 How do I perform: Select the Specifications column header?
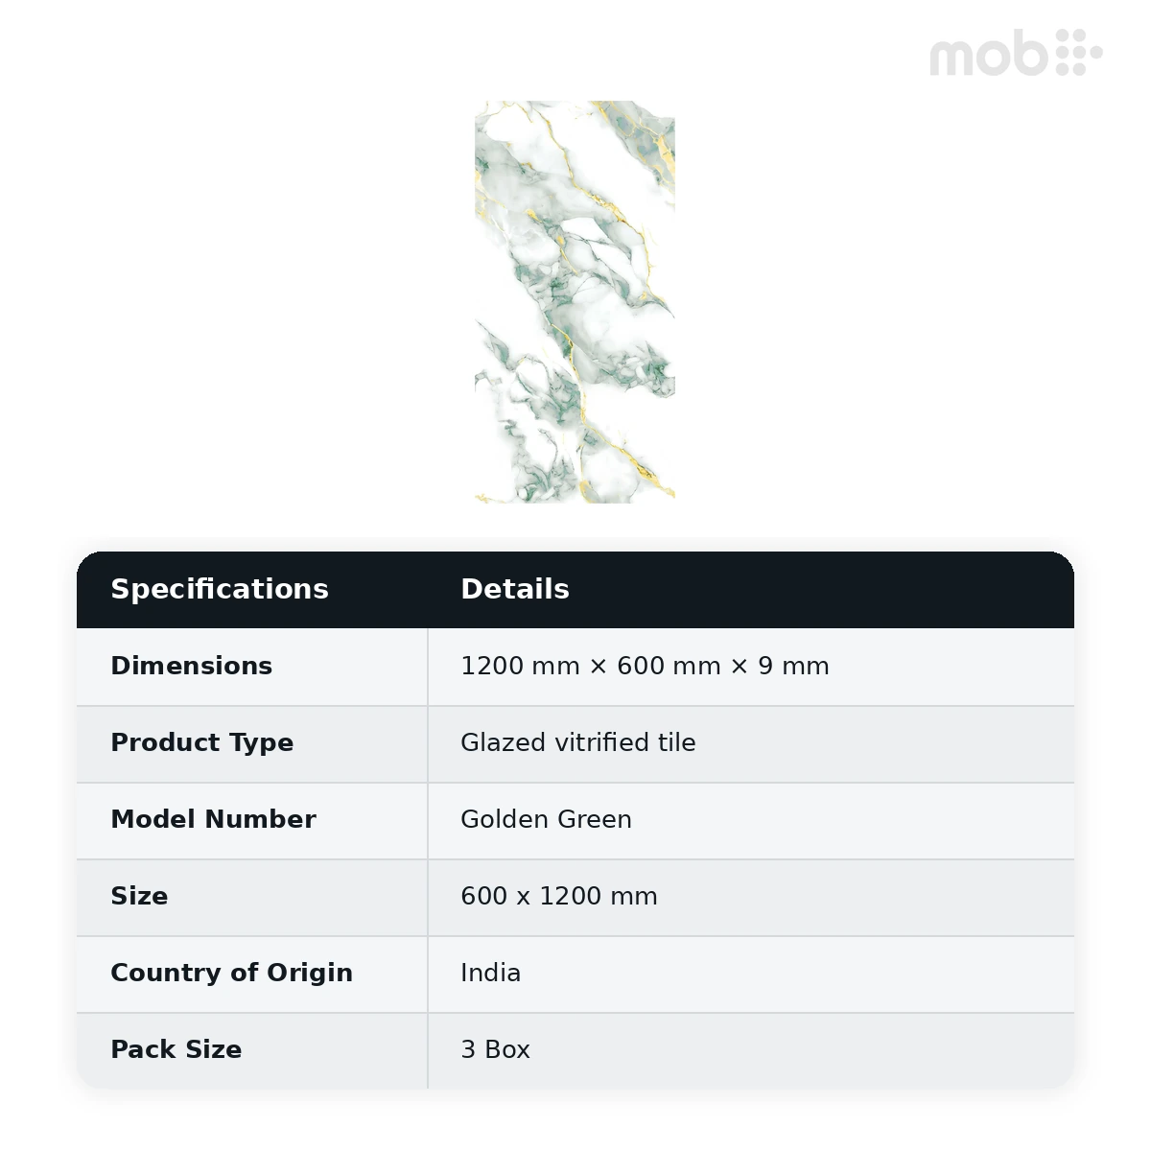click(x=220, y=589)
